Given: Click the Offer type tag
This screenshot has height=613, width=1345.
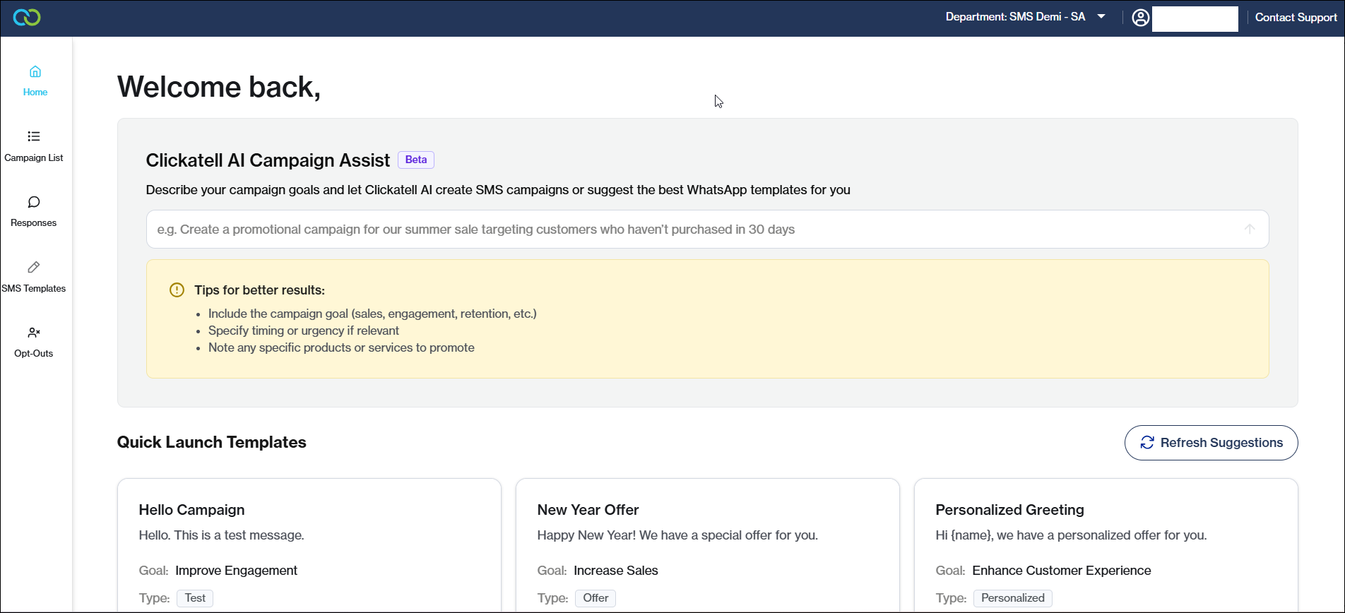Looking at the screenshot, I should click(x=596, y=598).
